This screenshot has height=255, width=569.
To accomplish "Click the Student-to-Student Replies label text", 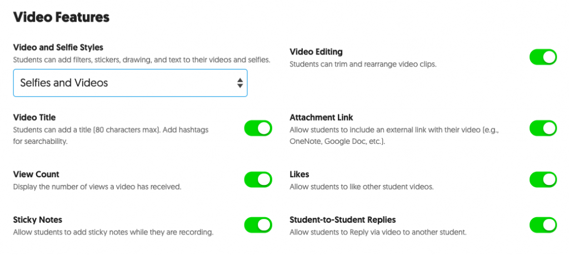I will tap(342, 220).
